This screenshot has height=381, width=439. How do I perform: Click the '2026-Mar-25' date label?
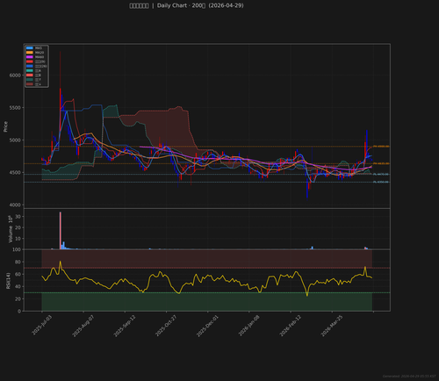(x=332, y=326)
